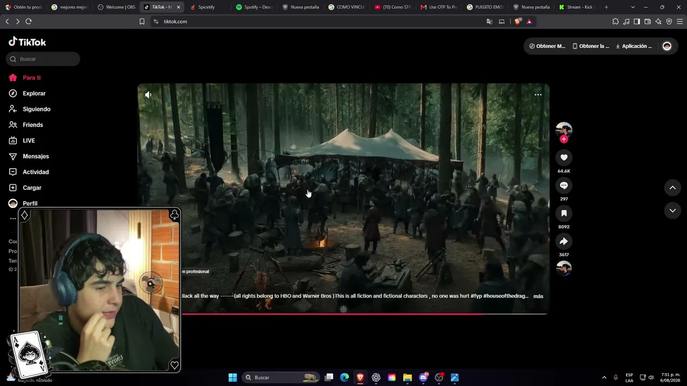Viewport: 687px width, 386px height.
Task: Share the video with the arrow icon
Action: (x=564, y=241)
